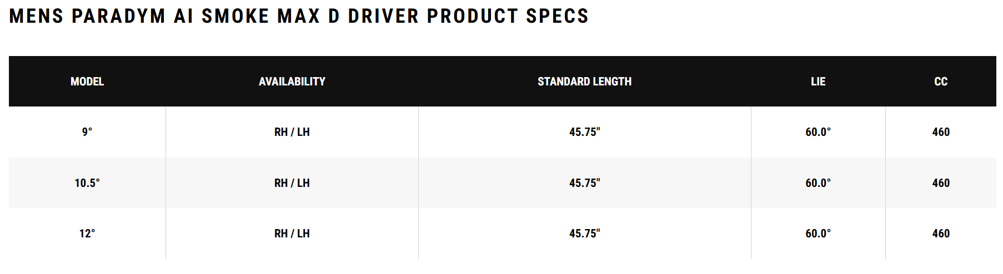Screen dimensions: 1003x274
Task: Click the 460 CC value in the 9° row
Action: 941,132
